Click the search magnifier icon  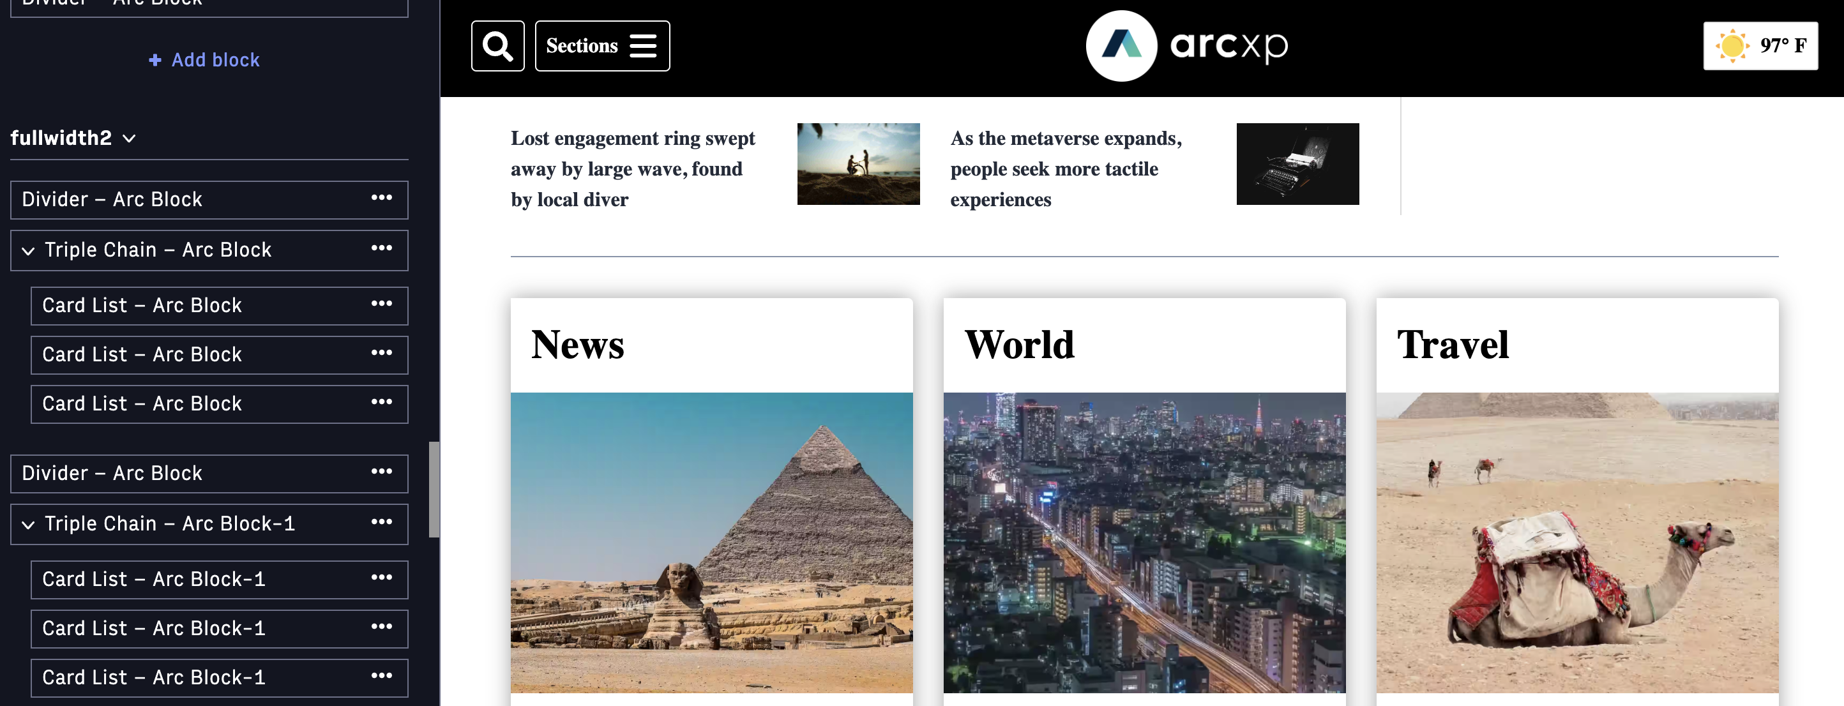[x=497, y=46]
